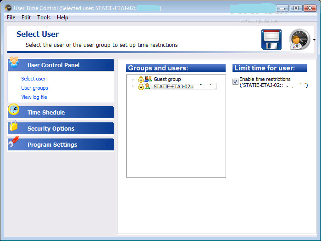Screen dimensions: 321x241
Task: Open the Edit menu
Action: pyautogui.click(x=26, y=17)
